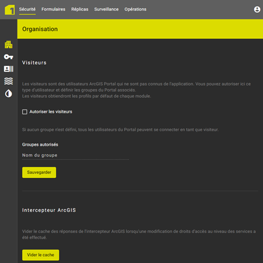Switch to the Formulaires tab
The height and width of the screenshot is (263, 263).
coord(53,9)
